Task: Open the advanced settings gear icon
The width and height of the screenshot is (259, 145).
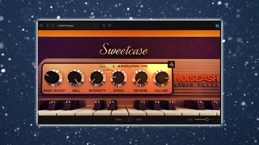Action: tap(171, 64)
